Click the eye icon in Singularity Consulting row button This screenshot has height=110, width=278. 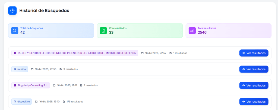click(244, 85)
